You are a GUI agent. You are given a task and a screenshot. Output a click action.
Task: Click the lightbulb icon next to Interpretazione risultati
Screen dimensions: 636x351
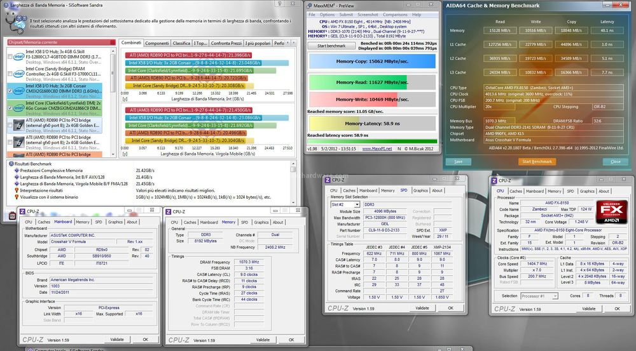pyautogui.click(x=17, y=190)
